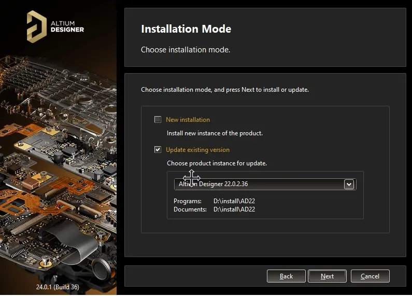Screen dimensions: 412x296
Task: Click the New installation label
Action: pyautogui.click(x=188, y=120)
